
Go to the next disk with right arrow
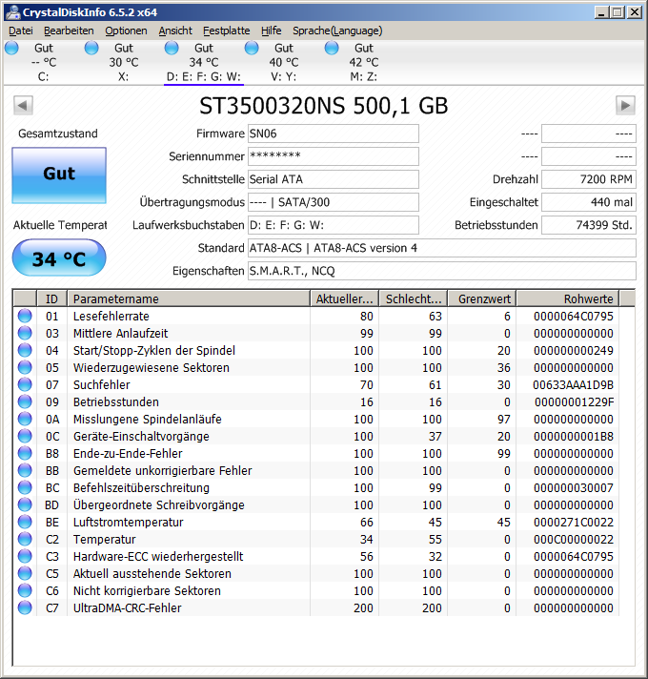pyautogui.click(x=625, y=105)
